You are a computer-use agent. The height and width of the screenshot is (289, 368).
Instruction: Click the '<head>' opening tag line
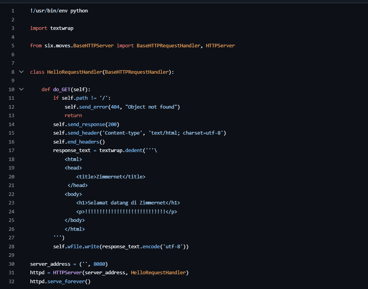73,168
